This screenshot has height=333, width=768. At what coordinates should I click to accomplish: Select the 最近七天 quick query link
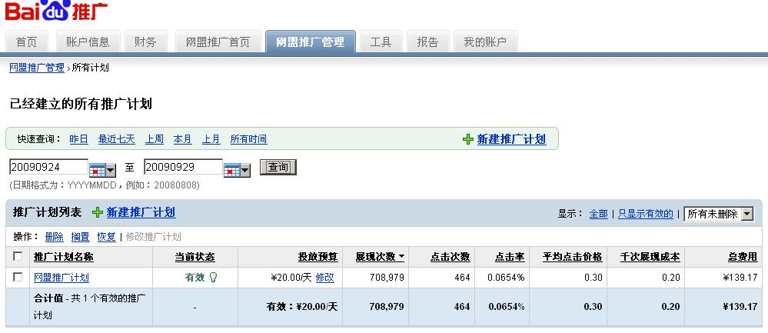[x=116, y=139]
